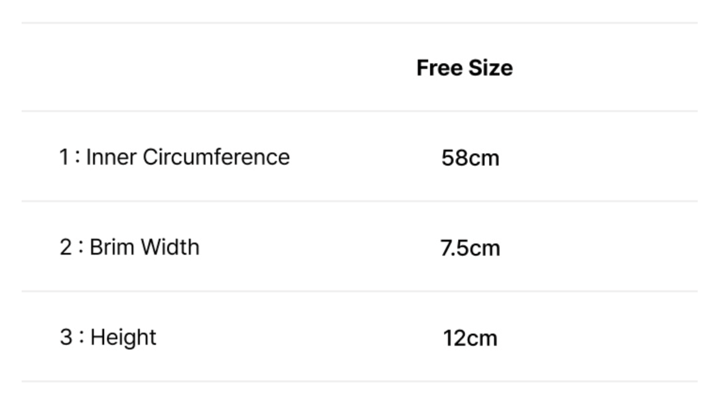Viewport: 724px width, 411px height.
Task: Click the word Size in the header
Action: point(491,68)
